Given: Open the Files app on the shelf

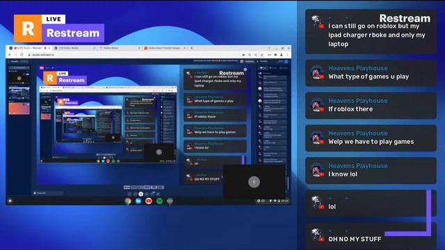Looking at the screenshot, I should [x=138, y=201].
